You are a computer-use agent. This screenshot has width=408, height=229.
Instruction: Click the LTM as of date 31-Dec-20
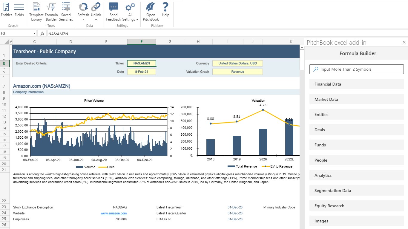[235, 219]
